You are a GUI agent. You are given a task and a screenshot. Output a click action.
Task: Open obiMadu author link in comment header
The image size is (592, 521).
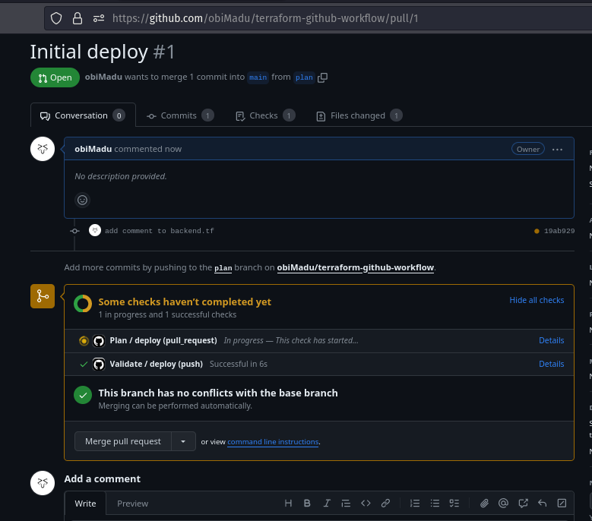pos(93,149)
